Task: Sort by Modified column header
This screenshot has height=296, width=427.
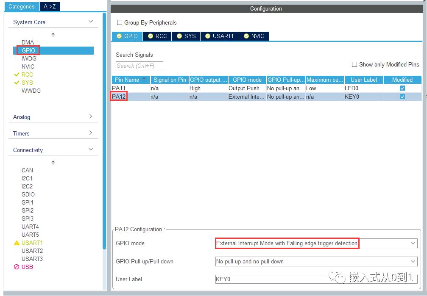Action: point(402,80)
